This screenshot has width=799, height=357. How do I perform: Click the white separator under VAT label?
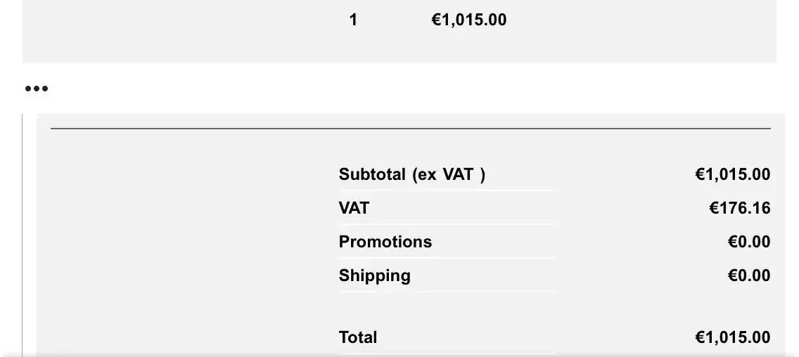(447, 224)
